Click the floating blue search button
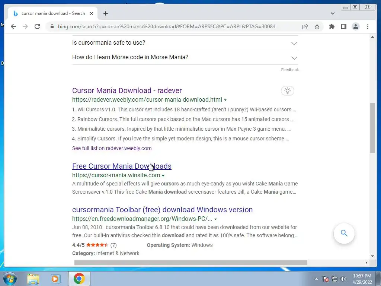Screen dimensions: 381x286 coord(344,233)
